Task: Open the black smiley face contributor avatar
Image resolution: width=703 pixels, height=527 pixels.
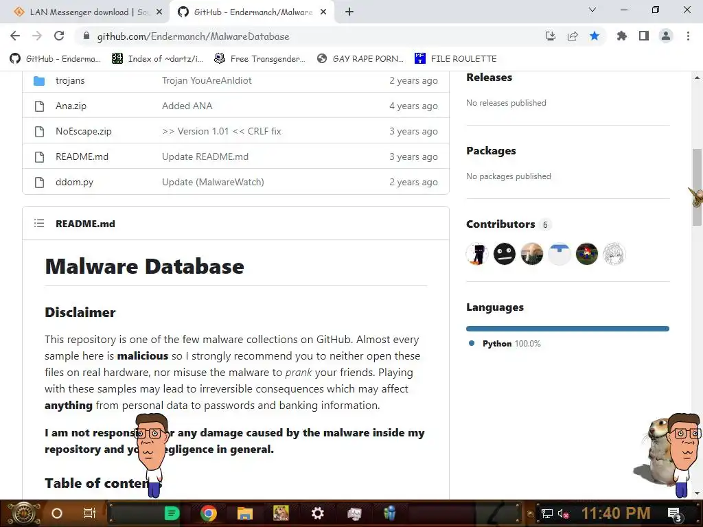Action: tap(505, 254)
